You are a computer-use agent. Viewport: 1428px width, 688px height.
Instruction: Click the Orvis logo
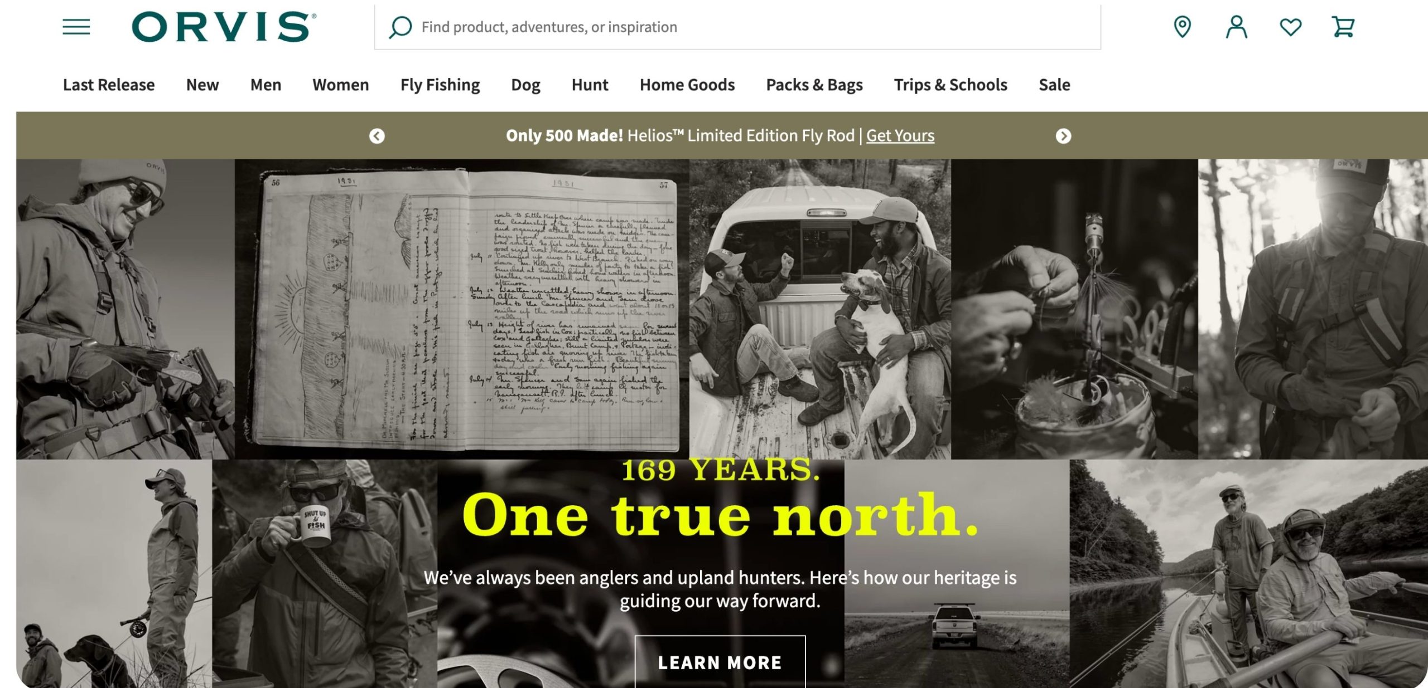coord(224,27)
